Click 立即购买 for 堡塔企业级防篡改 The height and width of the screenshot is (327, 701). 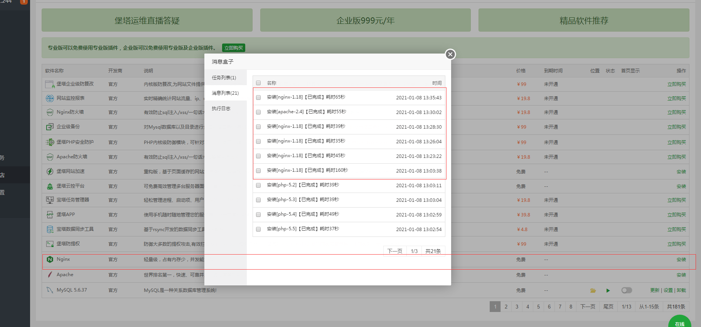click(677, 84)
